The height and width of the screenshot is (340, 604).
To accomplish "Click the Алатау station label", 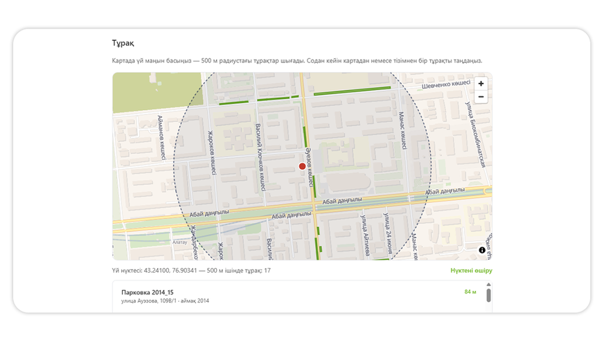I will [x=180, y=242].
